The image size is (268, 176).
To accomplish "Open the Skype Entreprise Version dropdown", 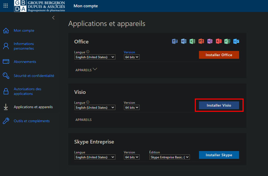I will 132,157.
